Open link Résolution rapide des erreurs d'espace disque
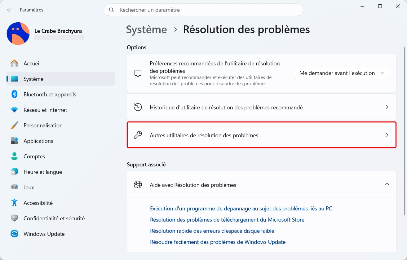 (x=212, y=231)
